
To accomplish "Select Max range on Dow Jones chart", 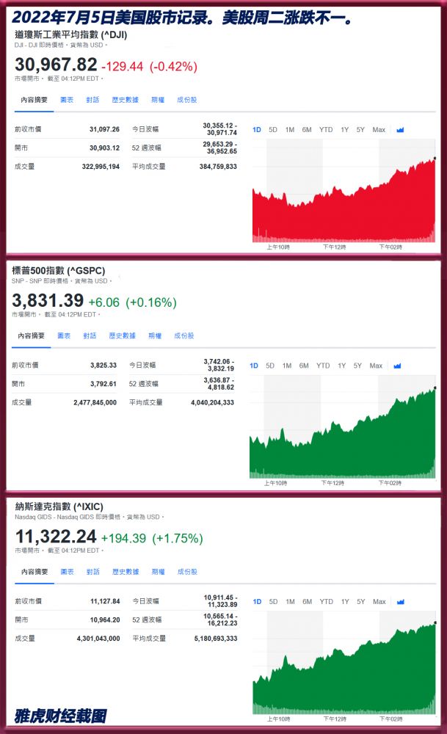I will pos(379,130).
